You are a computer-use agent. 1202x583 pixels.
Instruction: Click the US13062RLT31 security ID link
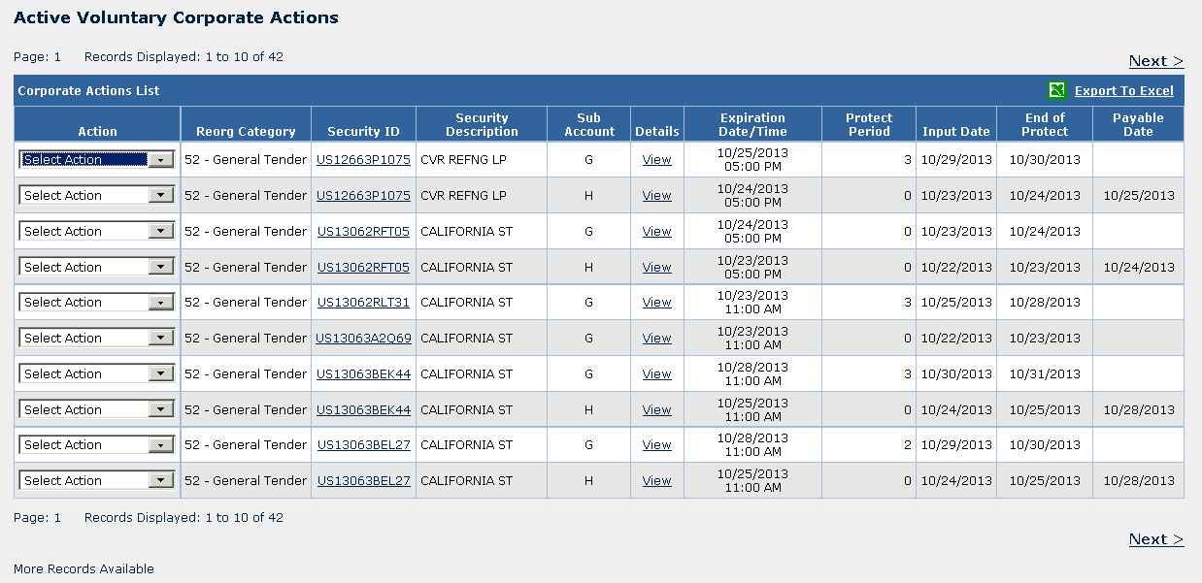[x=363, y=302]
